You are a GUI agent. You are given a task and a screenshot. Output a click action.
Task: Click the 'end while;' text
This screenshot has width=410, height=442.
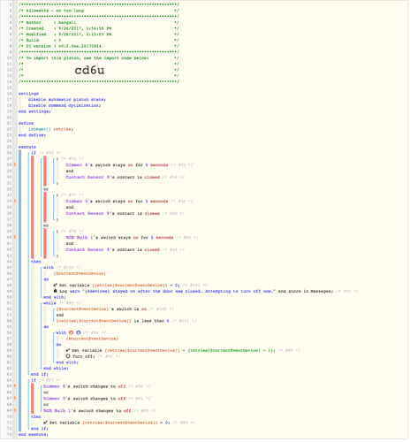coord(57,369)
